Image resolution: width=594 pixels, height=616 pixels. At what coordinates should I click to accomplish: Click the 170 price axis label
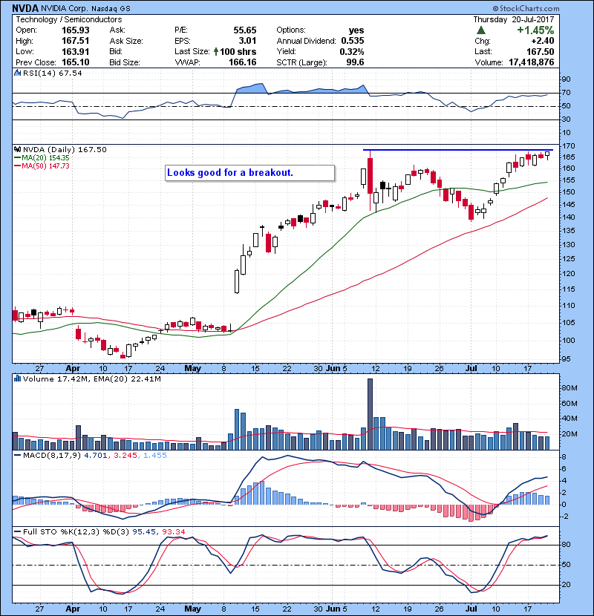tap(568, 145)
